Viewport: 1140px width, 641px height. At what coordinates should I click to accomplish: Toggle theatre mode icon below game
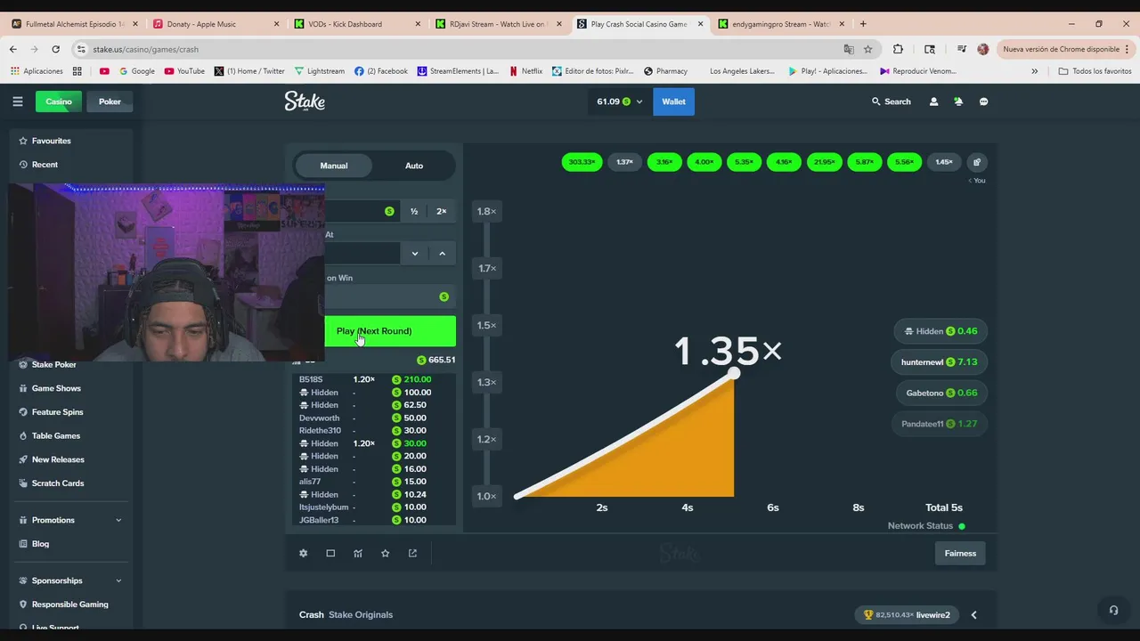pos(330,553)
